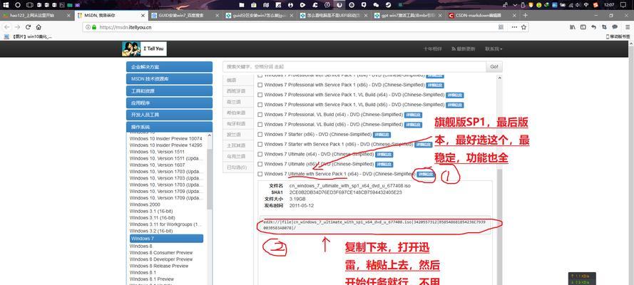Select Windows 7 in the OS list

coord(167,239)
